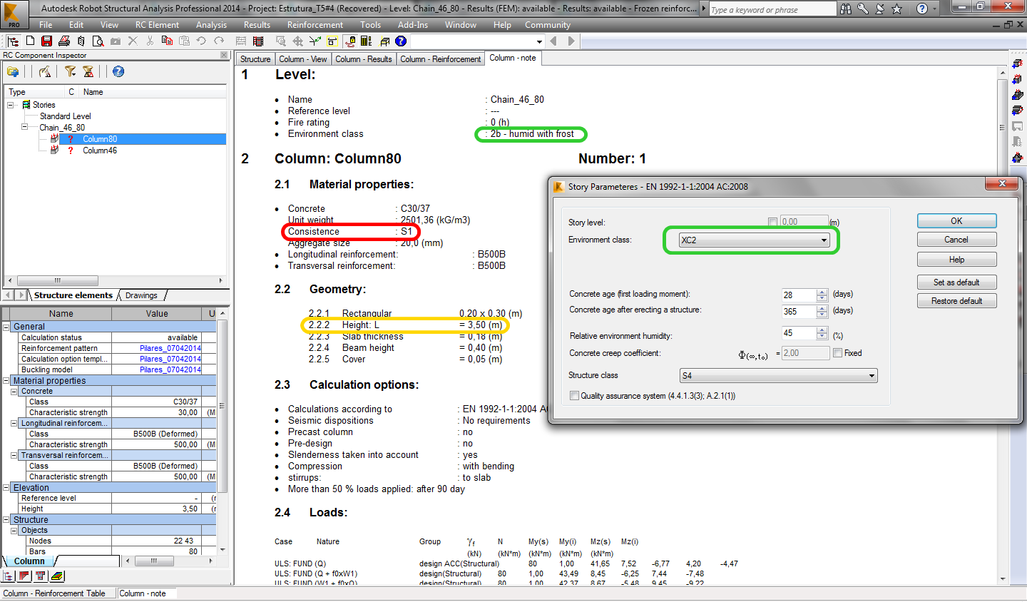Viewport: 1027px width, 602px height.
Task: Click the topmost reinforcement icon on right sidebar
Action: [x=1018, y=63]
